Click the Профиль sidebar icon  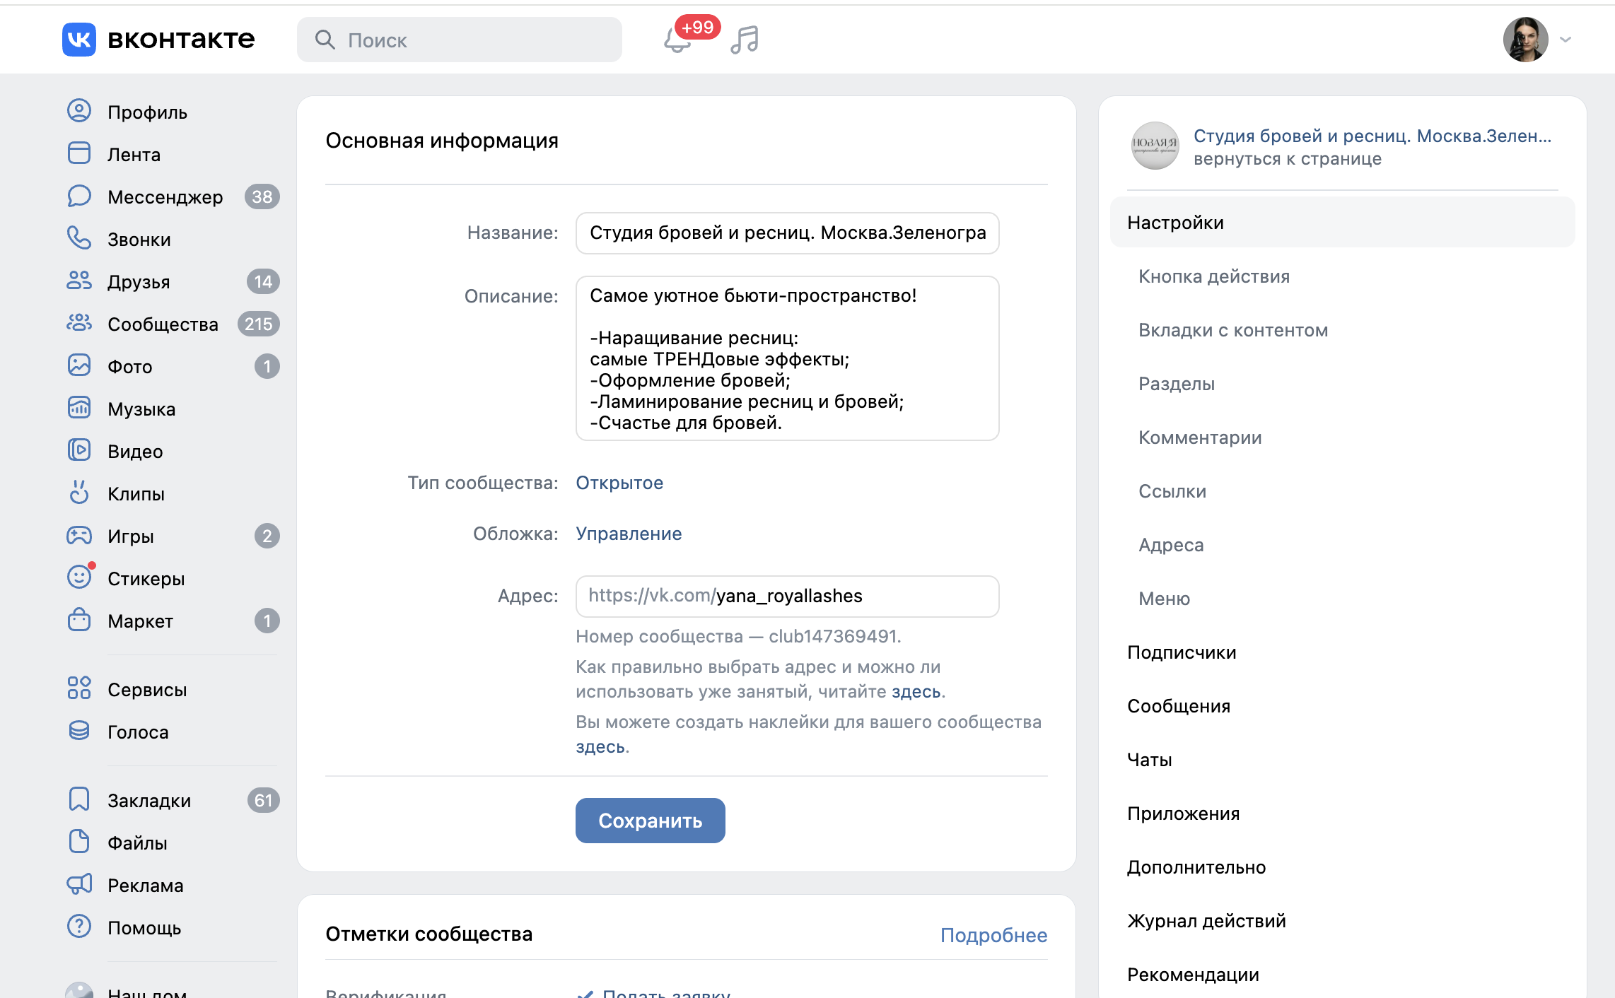click(79, 111)
